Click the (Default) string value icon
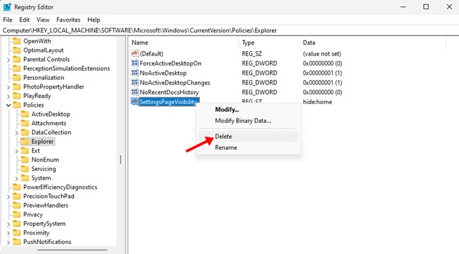Image resolution: width=459 pixels, height=254 pixels. pyautogui.click(x=134, y=54)
